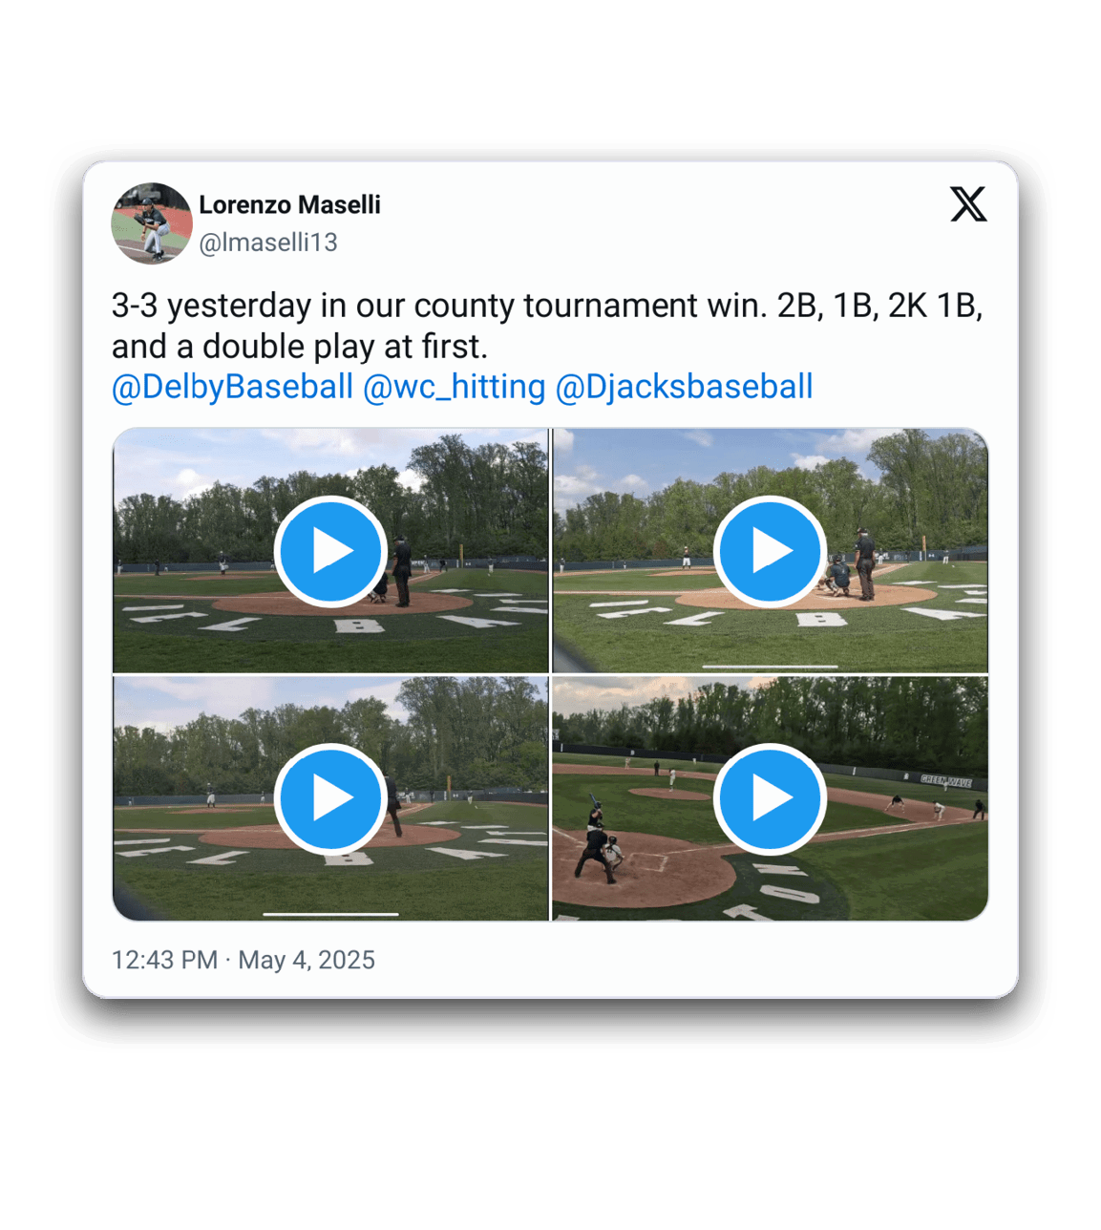Image resolution: width=1101 pixels, height=1230 pixels.
Task: Click the tweet text about county tournament
Action: [547, 326]
